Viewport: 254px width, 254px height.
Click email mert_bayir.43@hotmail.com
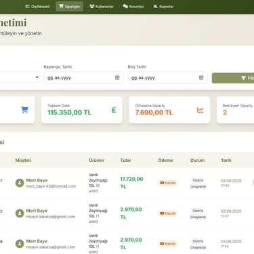51,186
